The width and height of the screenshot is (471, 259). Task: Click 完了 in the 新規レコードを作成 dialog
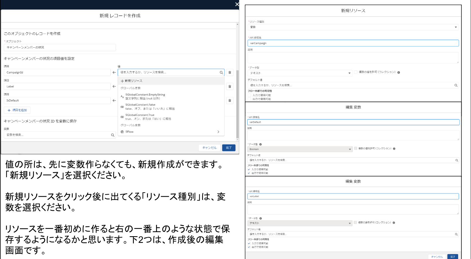228,148
